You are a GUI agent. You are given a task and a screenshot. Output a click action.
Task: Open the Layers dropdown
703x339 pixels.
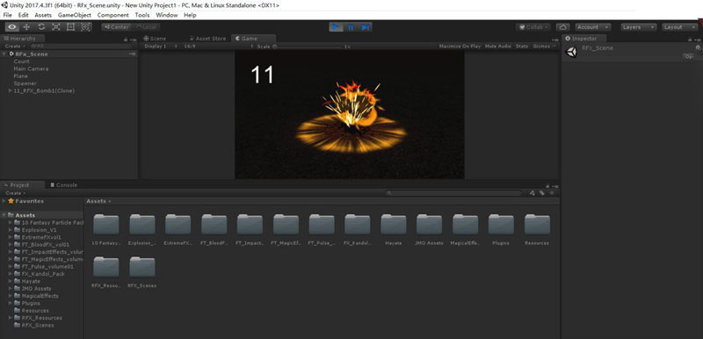coord(639,27)
